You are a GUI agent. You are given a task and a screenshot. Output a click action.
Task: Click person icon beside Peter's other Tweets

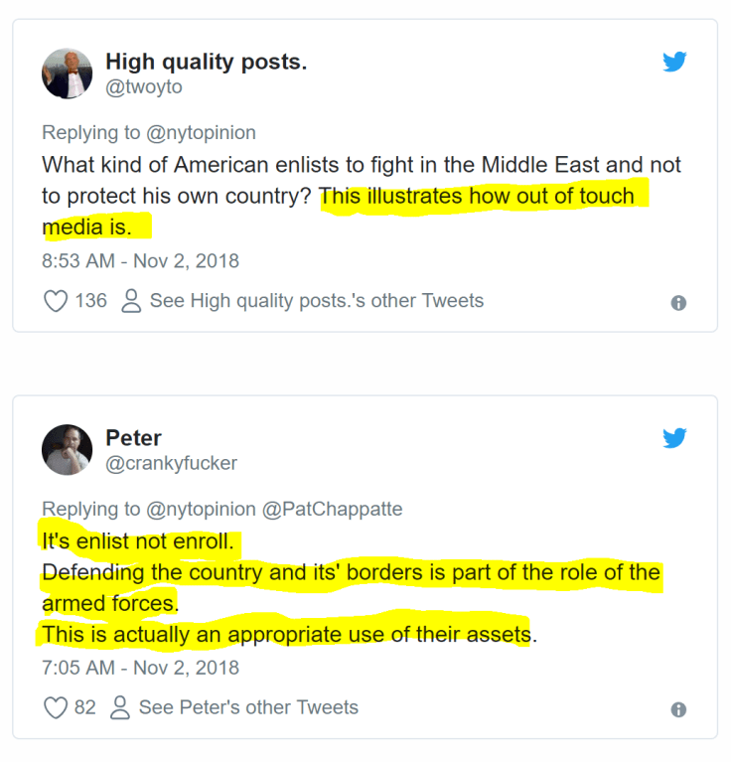(120, 707)
